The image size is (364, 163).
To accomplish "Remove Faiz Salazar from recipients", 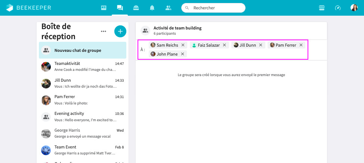I will click(224, 45).
